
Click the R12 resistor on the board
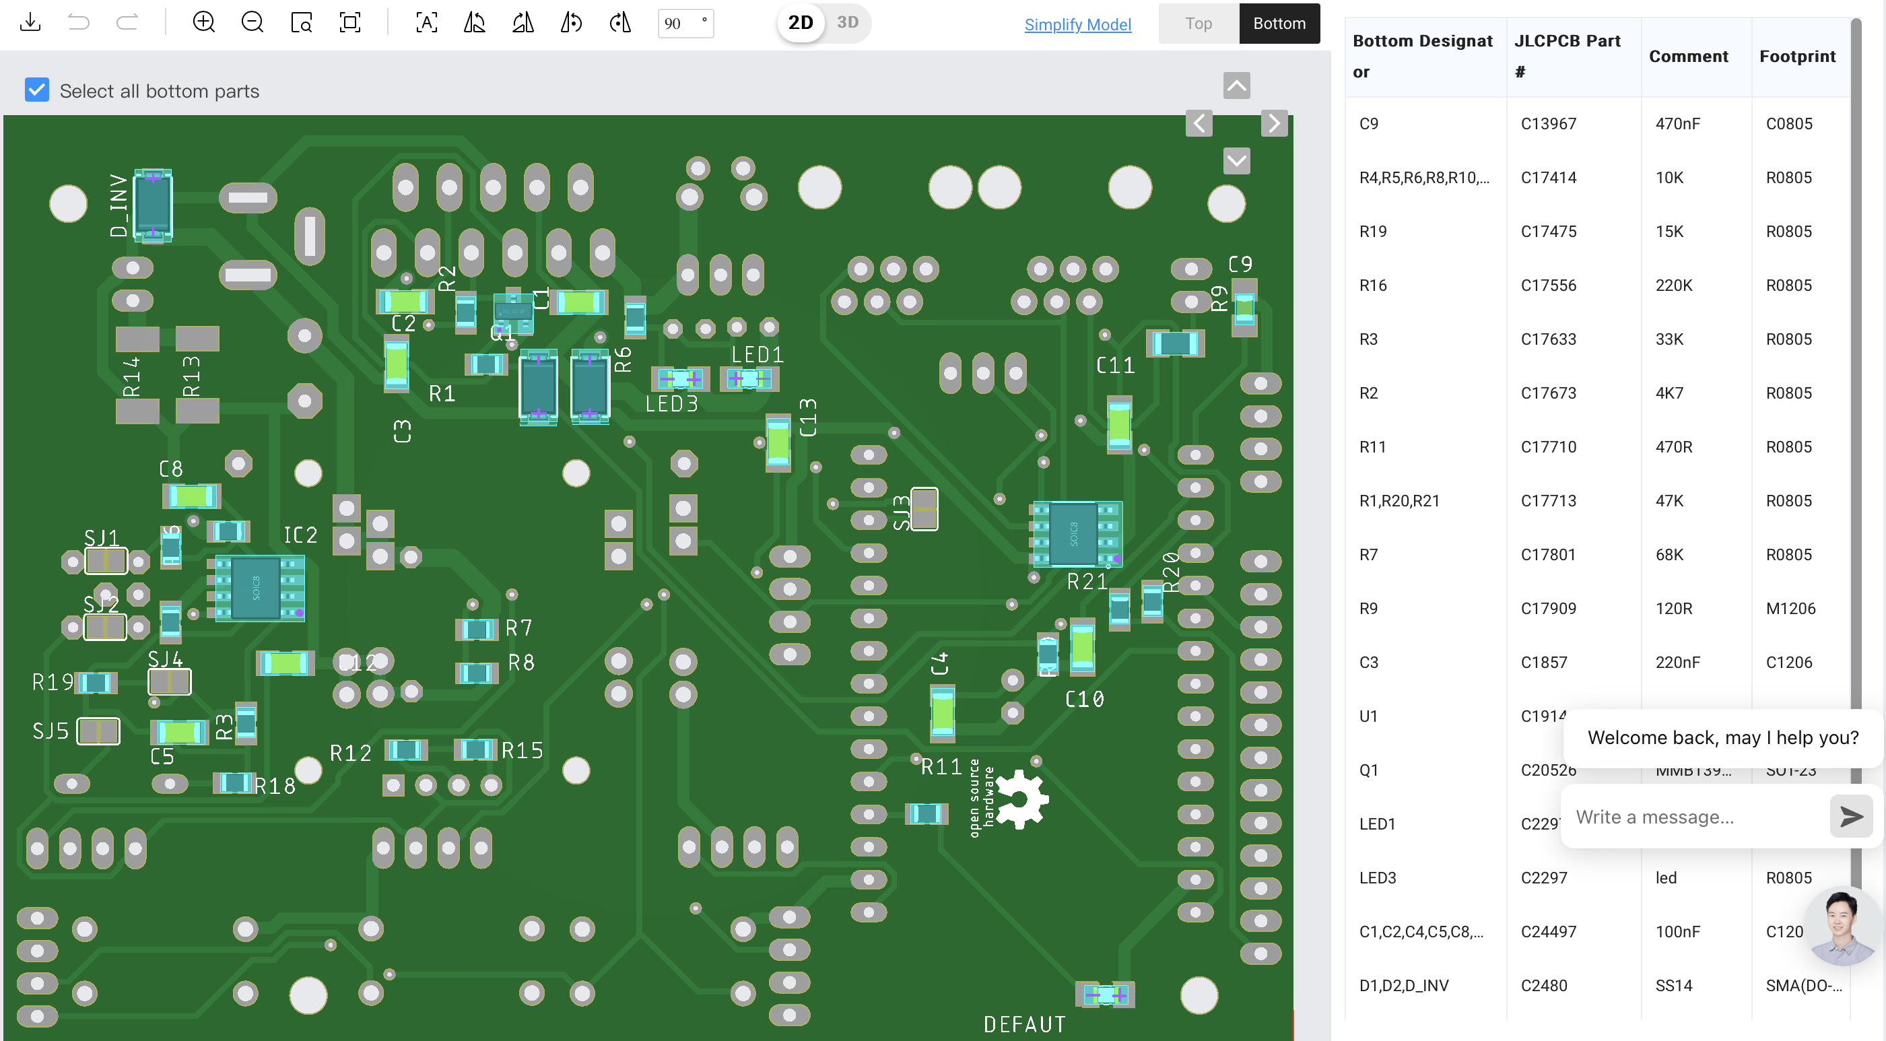(x=405, y=749)
